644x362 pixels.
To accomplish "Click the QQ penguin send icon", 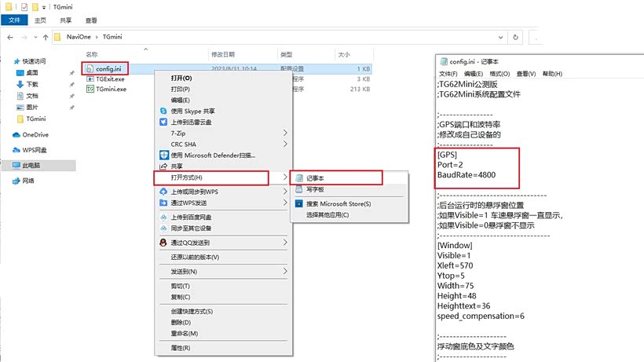I will click(x=164, y=243).
